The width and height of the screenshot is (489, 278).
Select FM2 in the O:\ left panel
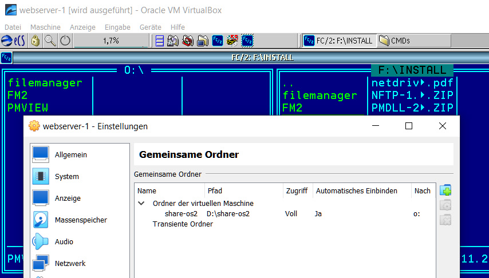pos(17,96)
